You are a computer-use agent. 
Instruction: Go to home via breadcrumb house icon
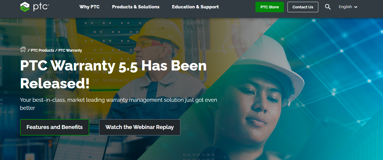point(23,49)
